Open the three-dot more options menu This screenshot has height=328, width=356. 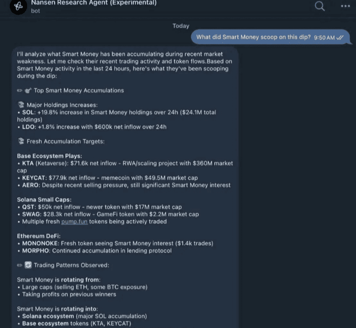tap(345, 6)
